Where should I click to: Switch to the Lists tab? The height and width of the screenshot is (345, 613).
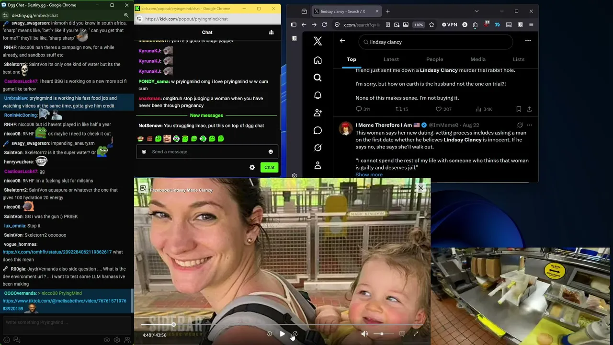(x=519, y=59)
